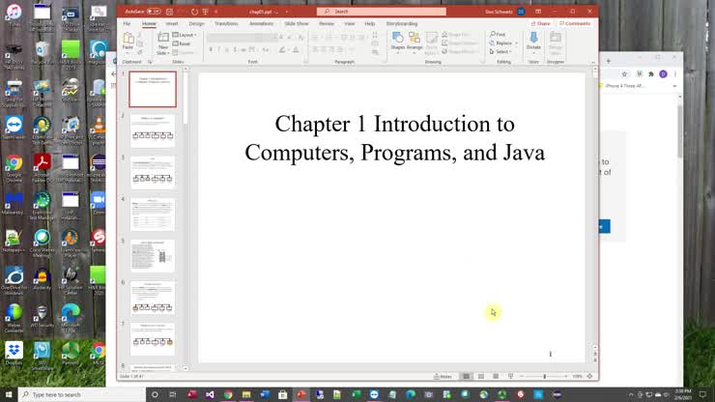Click the Dictate microphone icon

[533, 41]
